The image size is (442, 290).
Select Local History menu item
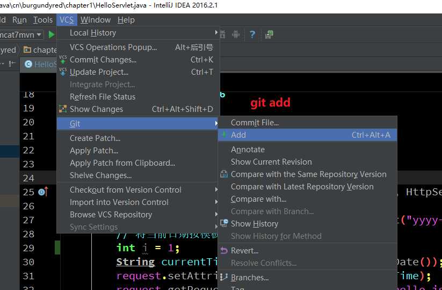click(x=138, y=33)
